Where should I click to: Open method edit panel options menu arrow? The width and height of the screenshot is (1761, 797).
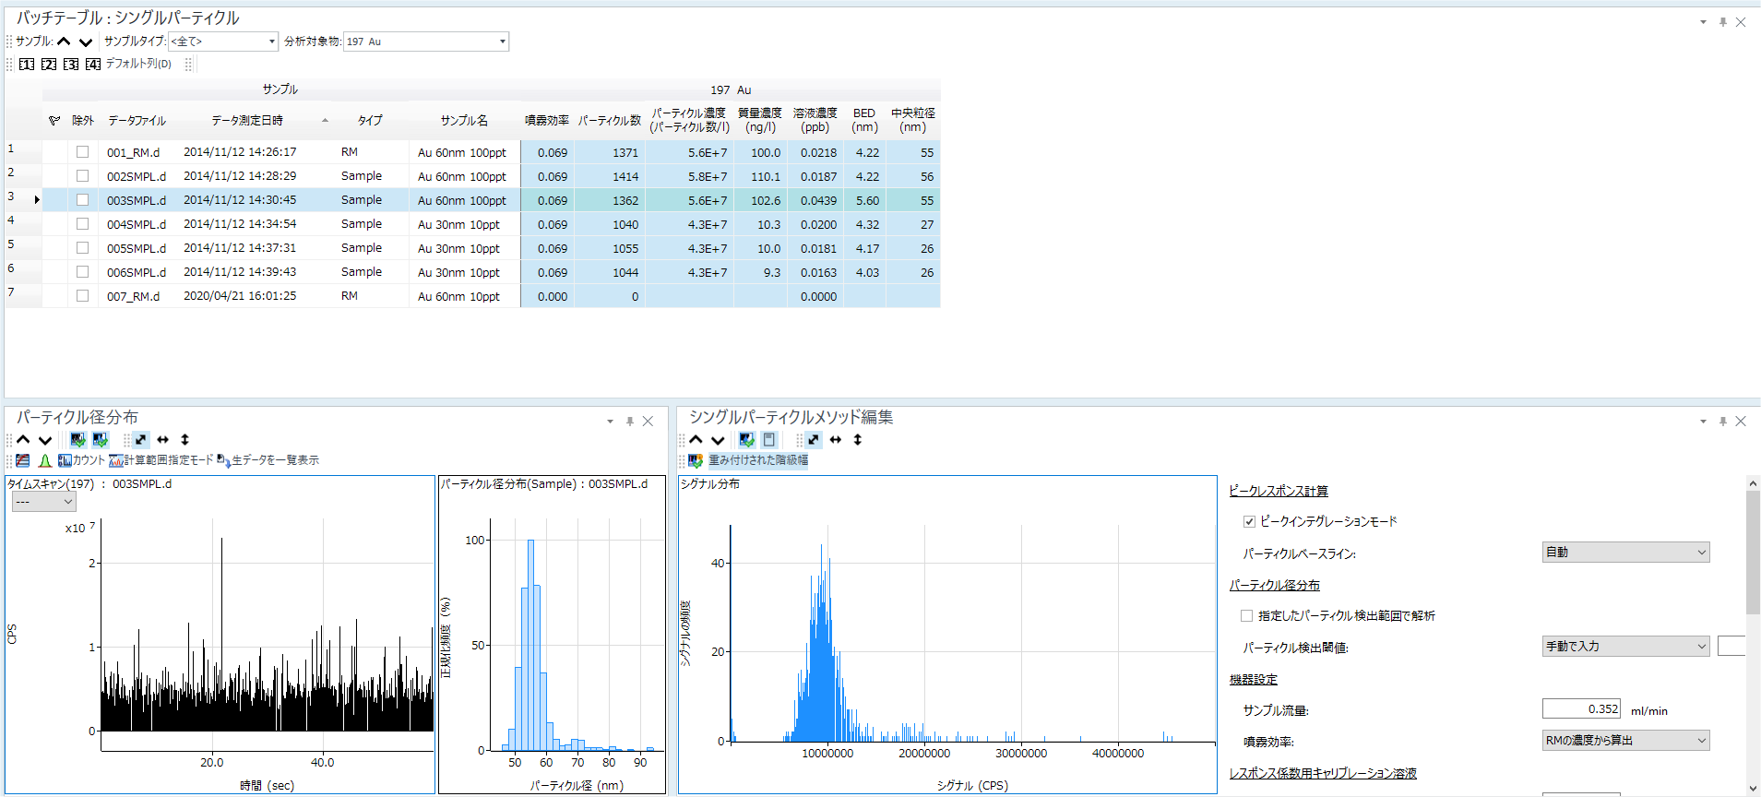point(1703,422)
